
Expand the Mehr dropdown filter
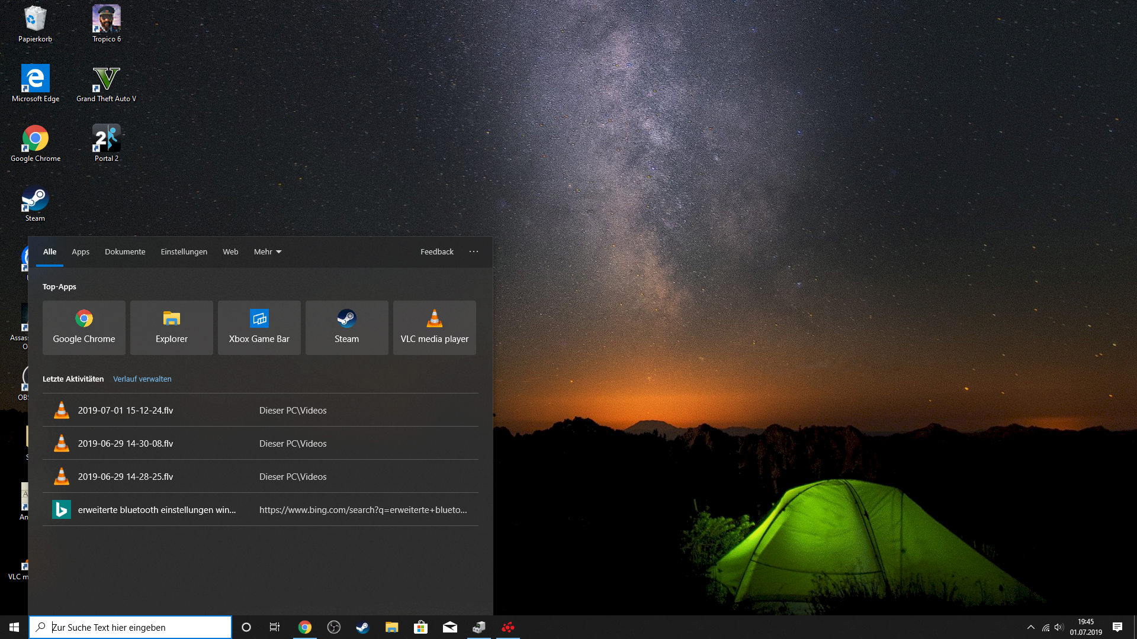click(x=268, y=252)
